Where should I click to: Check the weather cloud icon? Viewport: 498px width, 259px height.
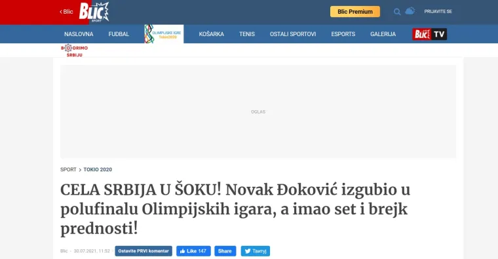(410, 11)
